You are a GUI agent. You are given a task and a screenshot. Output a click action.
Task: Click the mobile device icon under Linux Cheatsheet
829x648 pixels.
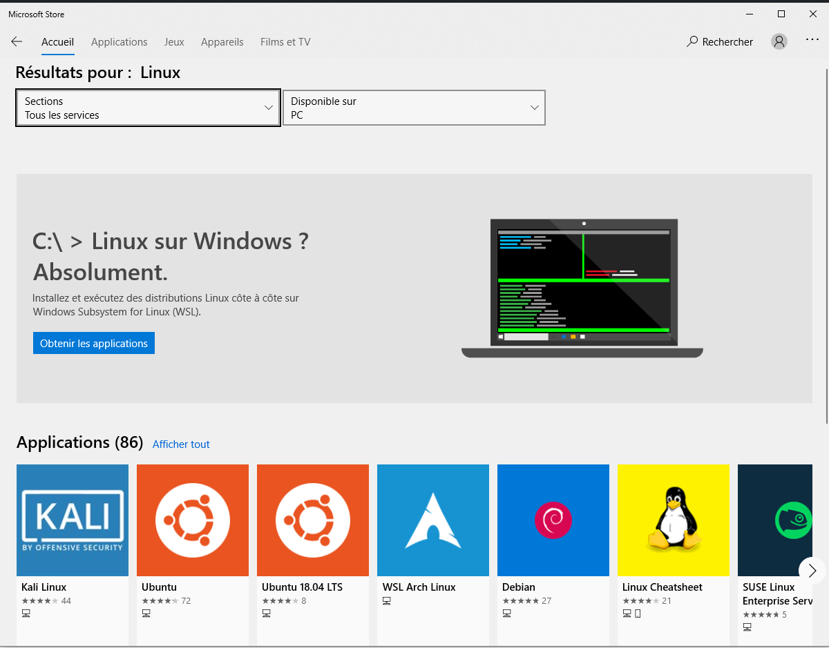pos(638,613)
